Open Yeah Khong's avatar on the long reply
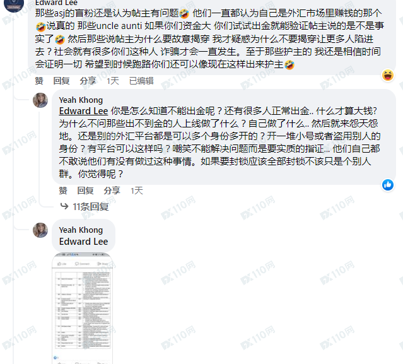Viewport: 403px width, 364px height. click(x=40, y=100)
